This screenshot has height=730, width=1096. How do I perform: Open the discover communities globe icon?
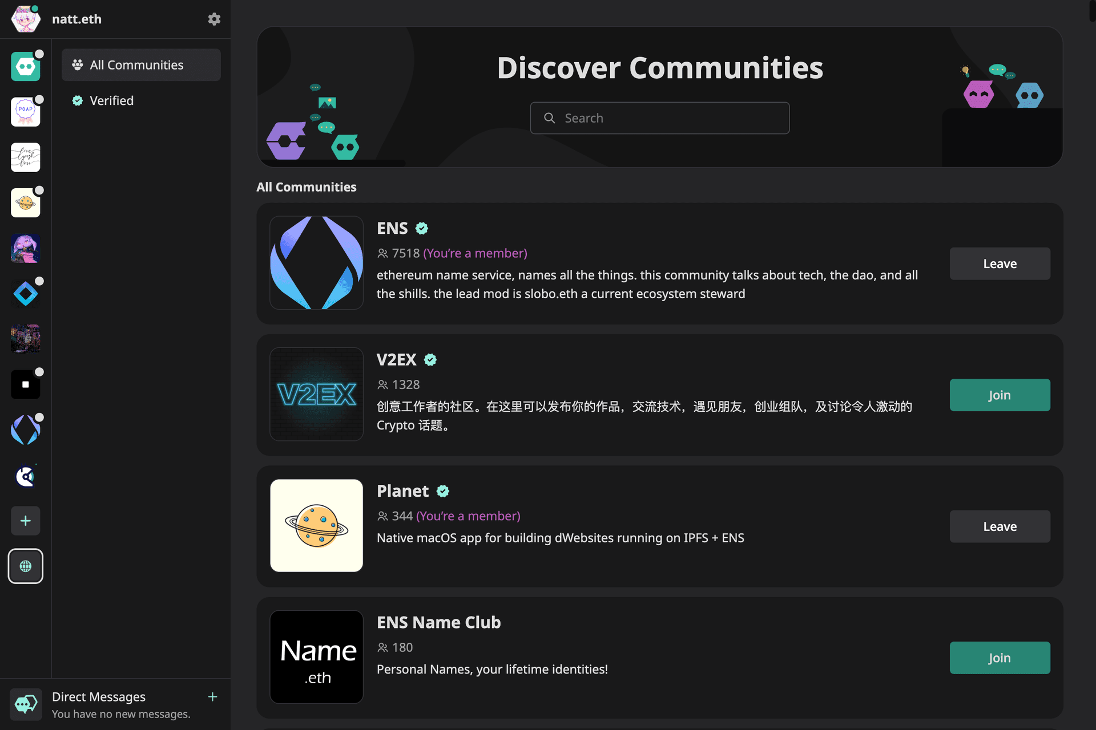(26, 566)
